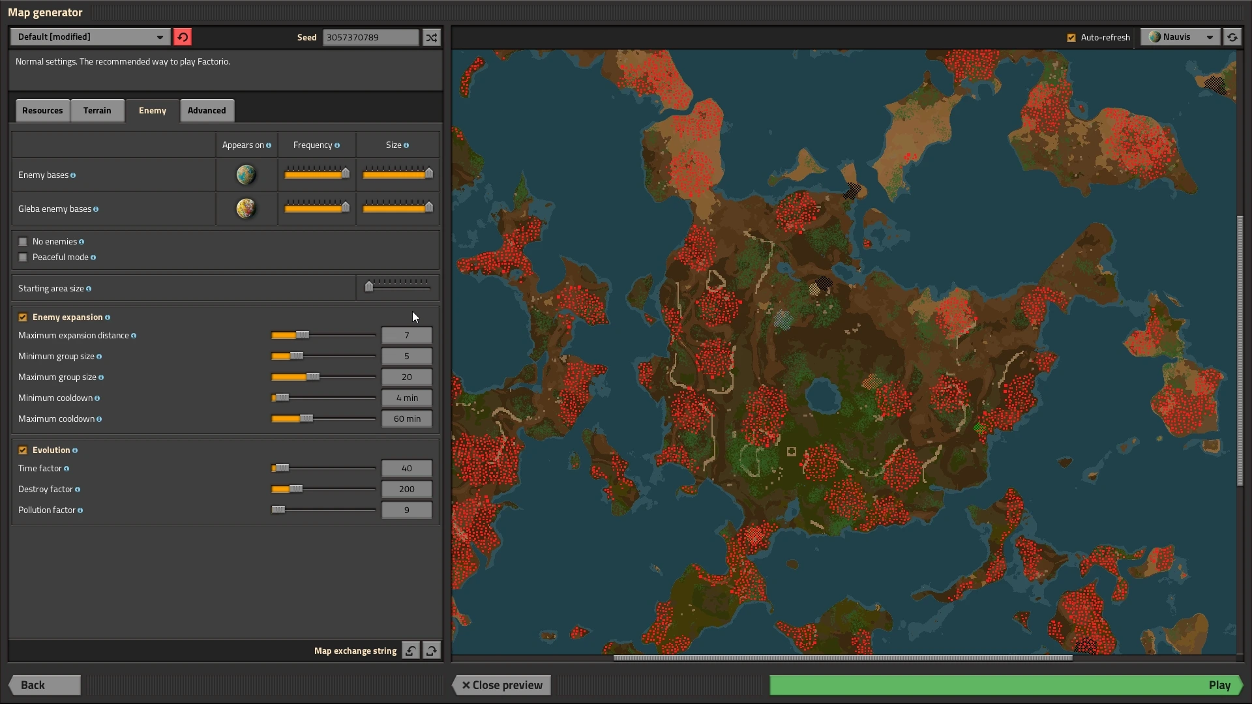Click info icon next to Starting area size
The width and height of the screenshot is (1252, 704).
[x=89, y=289]
